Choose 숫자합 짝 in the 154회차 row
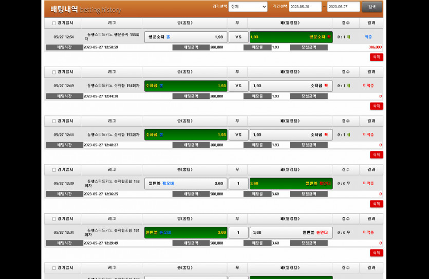This screenshot has width=429, height=279. 291,86
